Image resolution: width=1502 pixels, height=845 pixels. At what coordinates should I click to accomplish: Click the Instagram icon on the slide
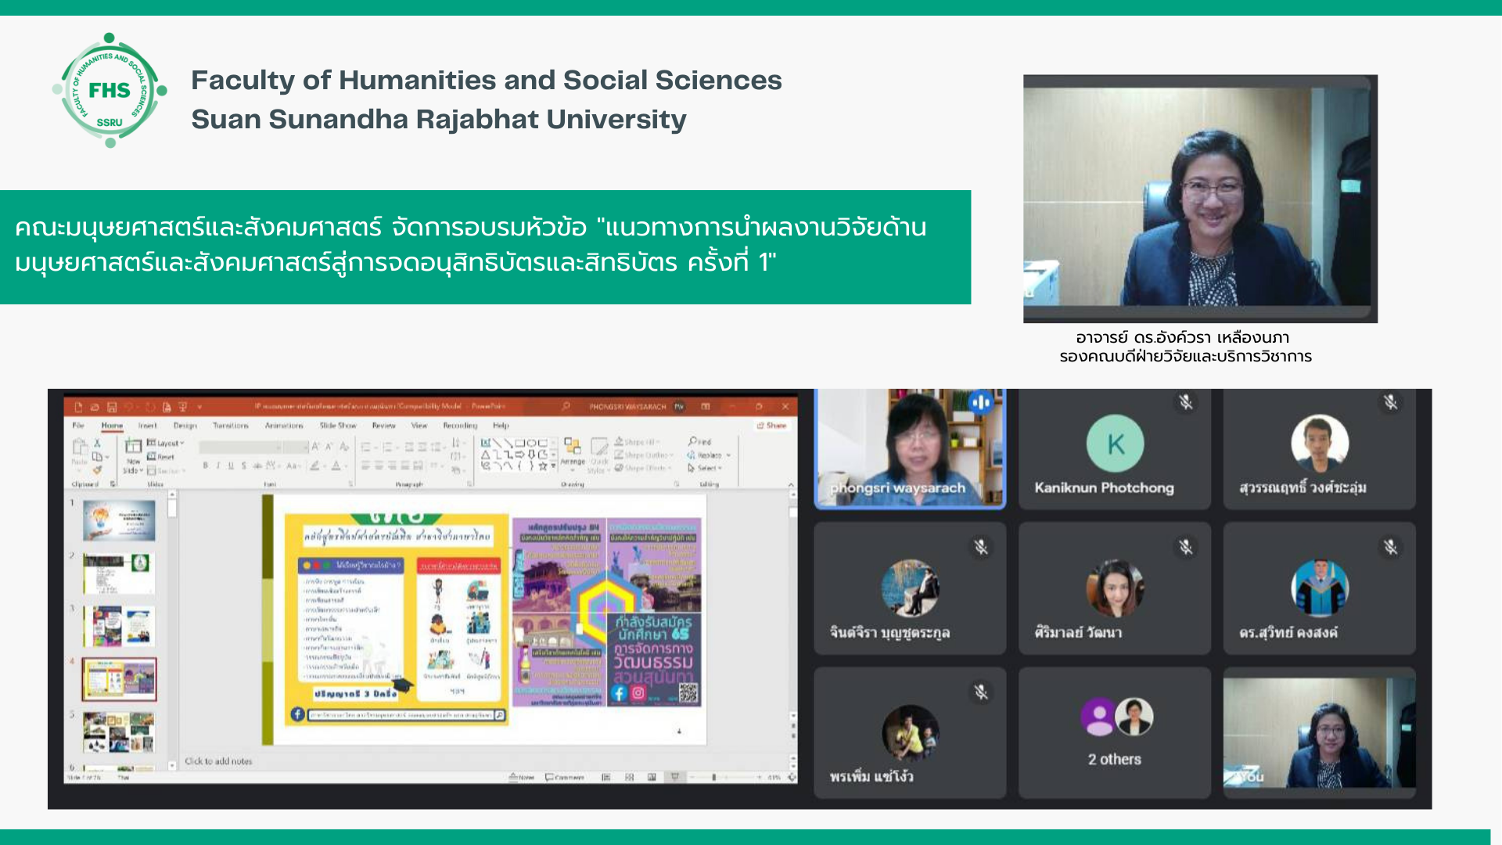tap(638, 693)
